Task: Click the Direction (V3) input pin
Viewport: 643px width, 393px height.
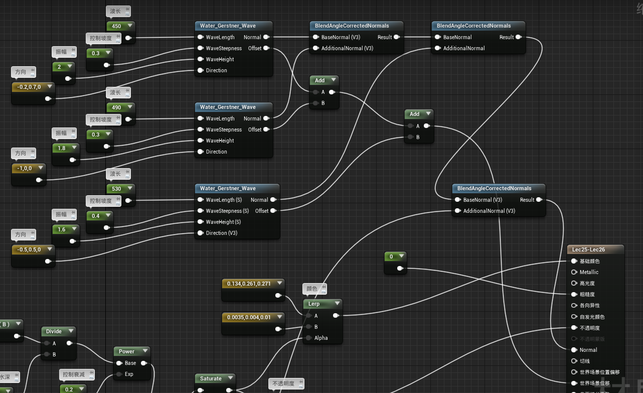Action: (x=200, y=233)
